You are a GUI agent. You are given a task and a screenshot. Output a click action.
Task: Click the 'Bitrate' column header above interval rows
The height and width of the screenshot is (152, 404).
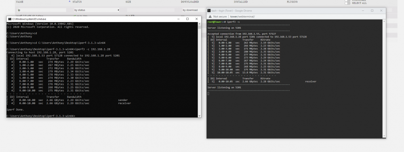tap(265, 40)
